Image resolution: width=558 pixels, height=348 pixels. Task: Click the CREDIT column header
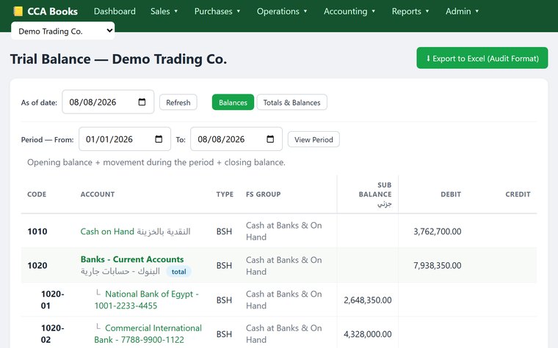coord(518,194)
